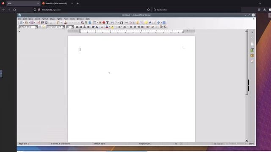The width and height of the screenshot is (271, 152).
Task: Open the View menu
Action: (x=30, y=19)
